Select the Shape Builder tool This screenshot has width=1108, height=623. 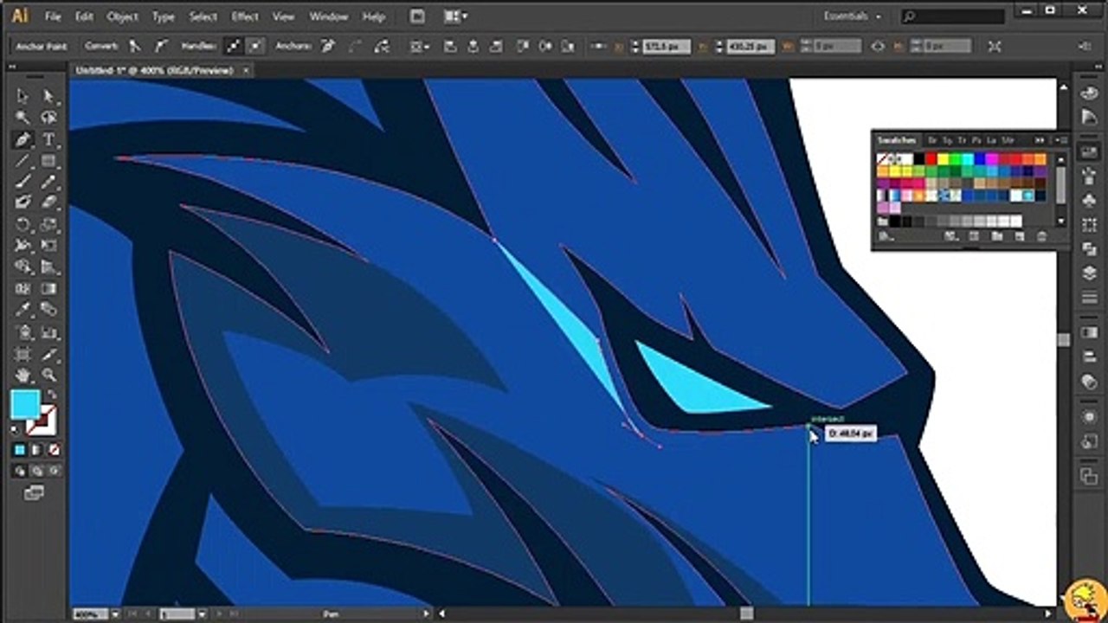click(23, 267)
